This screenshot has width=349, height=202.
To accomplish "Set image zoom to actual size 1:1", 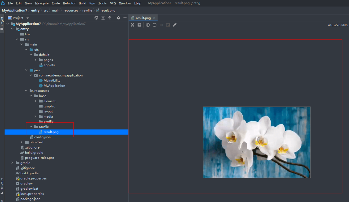I will pos(161,25).
